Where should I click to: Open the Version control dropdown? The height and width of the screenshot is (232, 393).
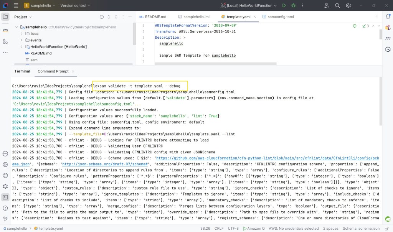(75, 6)
